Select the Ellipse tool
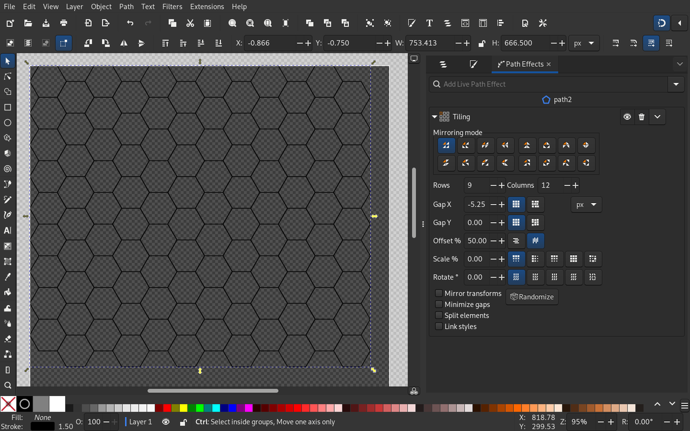Viewport: 690px width, 431px height. pyautogui.click(x=8, y=122)
